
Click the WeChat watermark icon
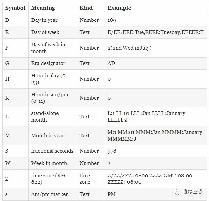tap(176, 192)
